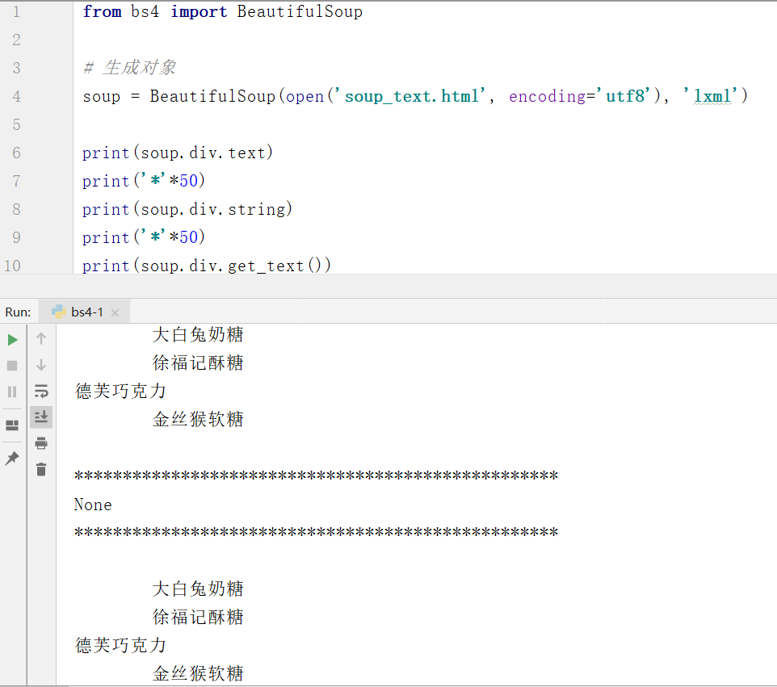Clear all console output
This screenshot has width=777, height=687.
[x=41, y=469]
